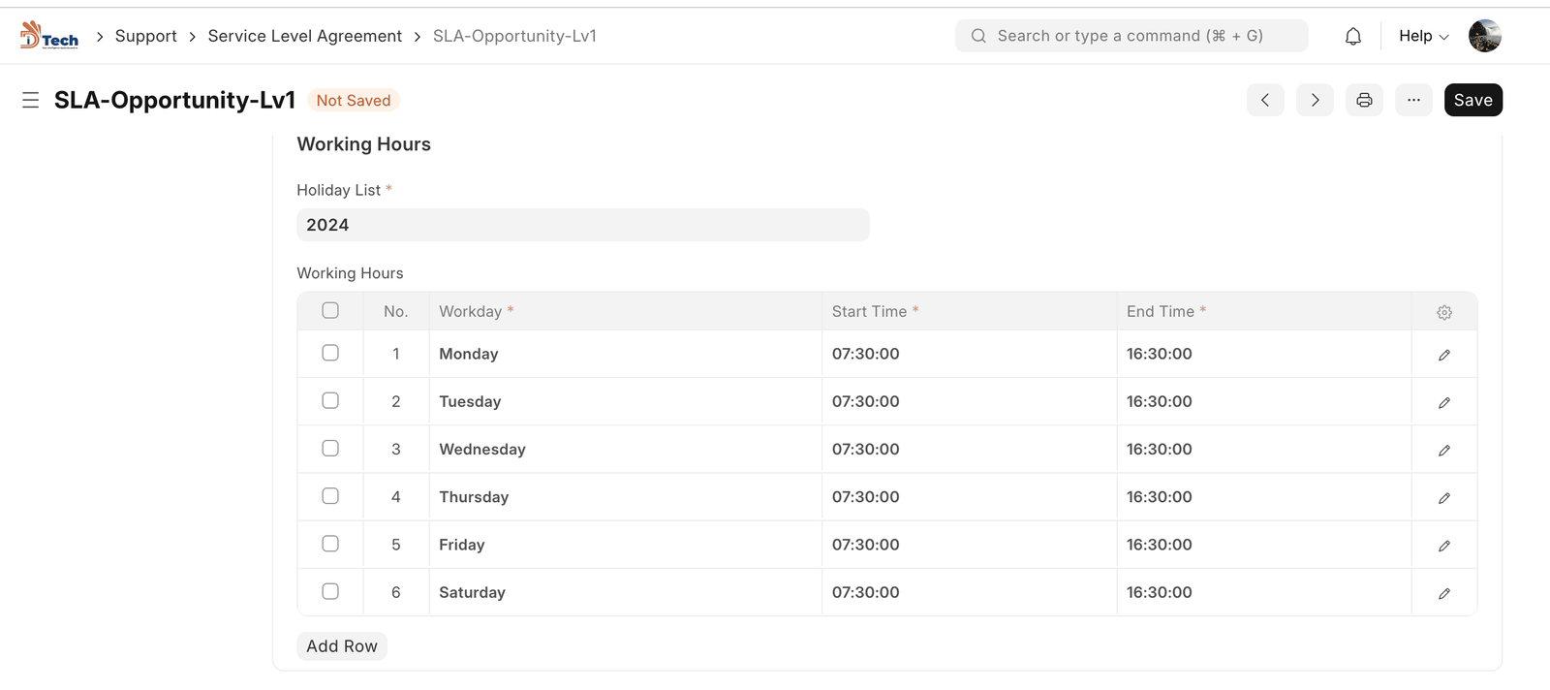Expand the Help dropdown

pyautogui.click(x=1423, y=36)
